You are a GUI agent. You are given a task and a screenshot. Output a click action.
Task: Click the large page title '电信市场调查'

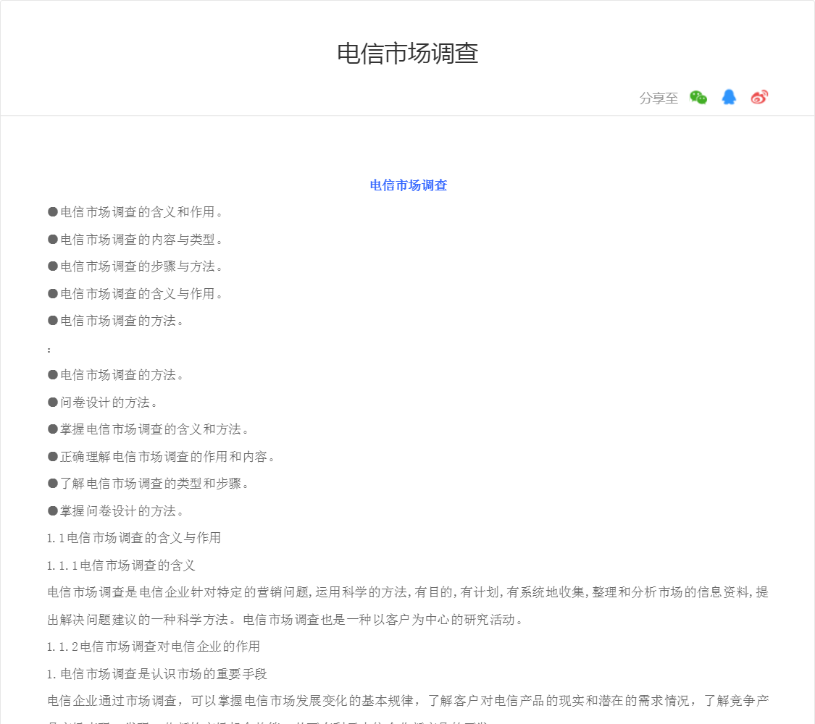407,54
